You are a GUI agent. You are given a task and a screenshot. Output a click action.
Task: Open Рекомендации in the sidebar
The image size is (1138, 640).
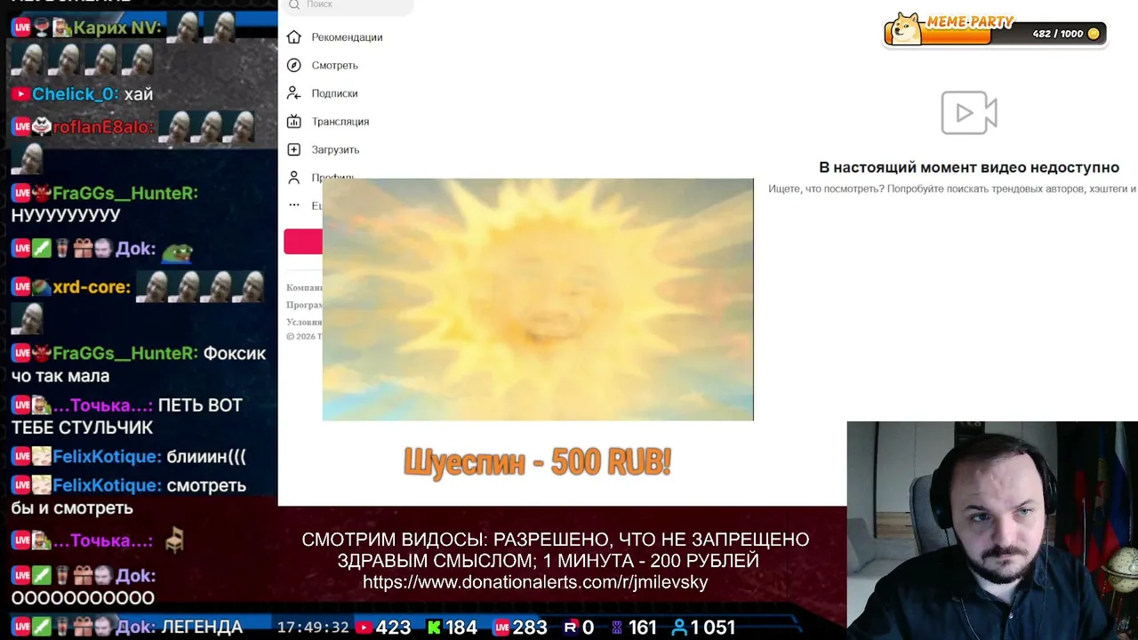[x=334, y=37]
